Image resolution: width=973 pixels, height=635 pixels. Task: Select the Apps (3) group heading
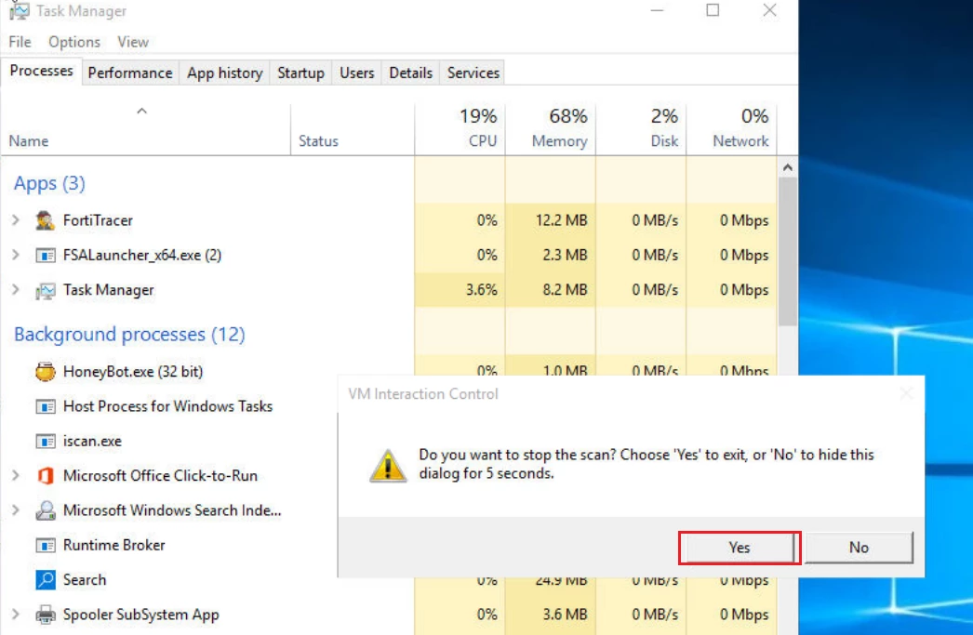(x=49, y=183)
